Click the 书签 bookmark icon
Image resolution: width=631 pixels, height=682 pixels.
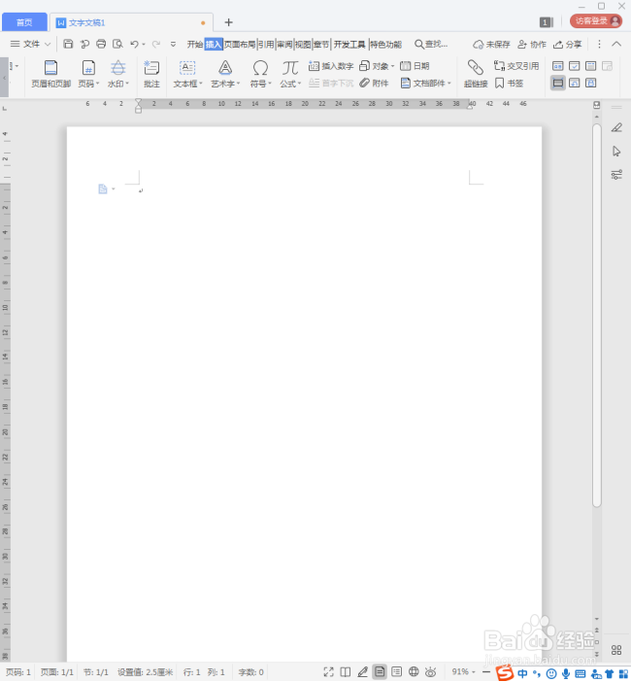[x=510, y=84]
